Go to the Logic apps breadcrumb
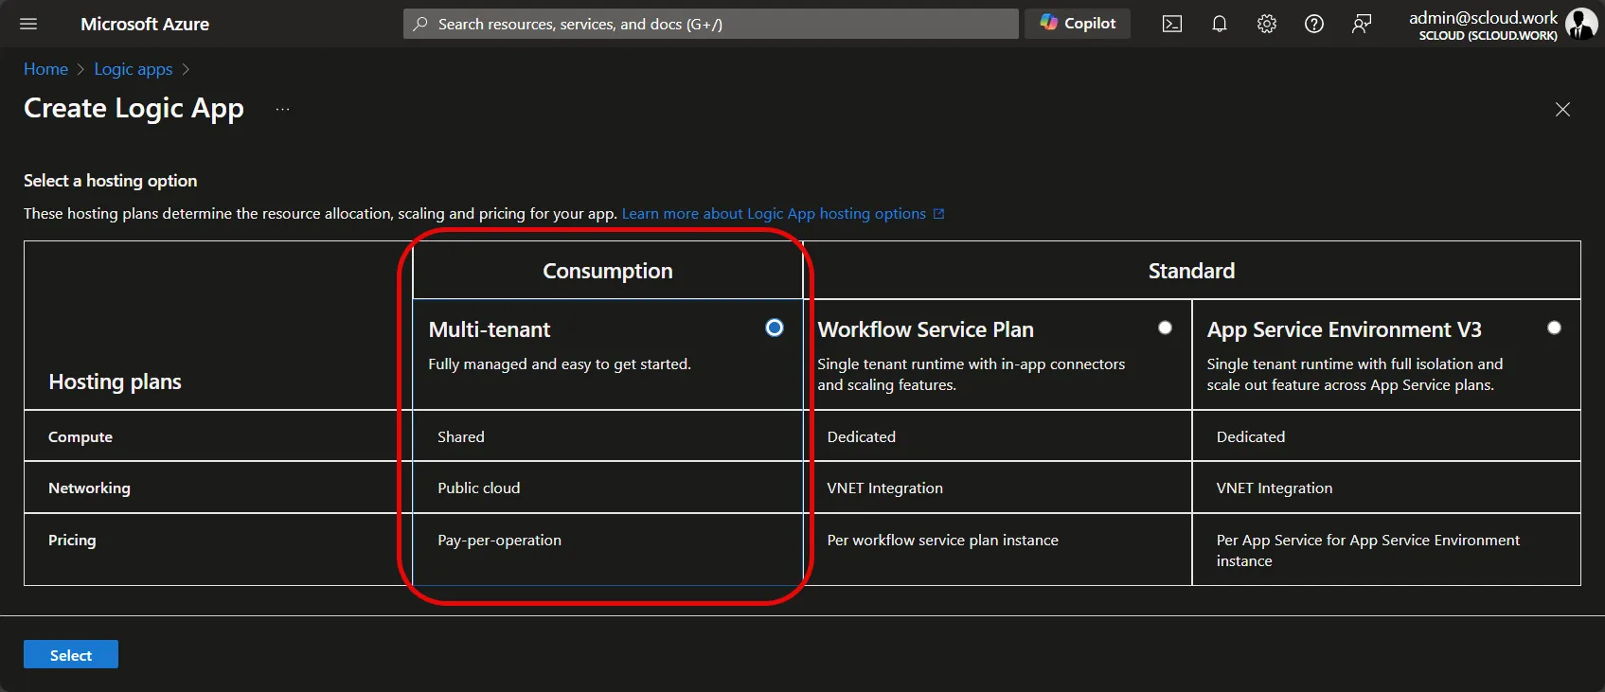This screenshot has height=692, width=1605. pyautogui.click(x=134, y=69)
